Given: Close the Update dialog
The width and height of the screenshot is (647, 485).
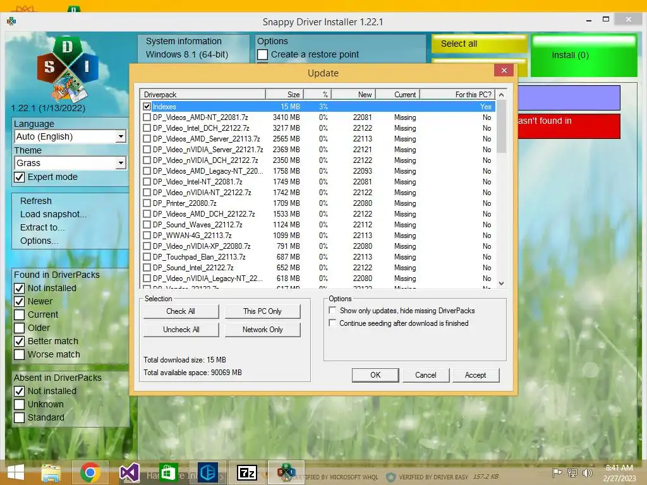Looking at the screenshot, I should click(504, 70).
